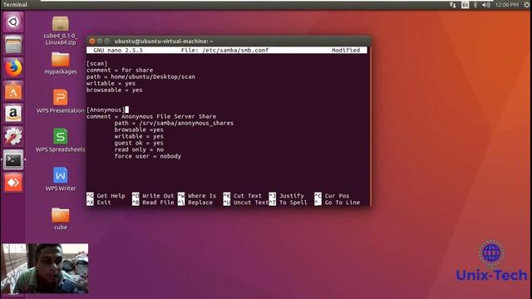
Task: Open the clock showing 12:06 PM
Action: [x=507, y=5]
